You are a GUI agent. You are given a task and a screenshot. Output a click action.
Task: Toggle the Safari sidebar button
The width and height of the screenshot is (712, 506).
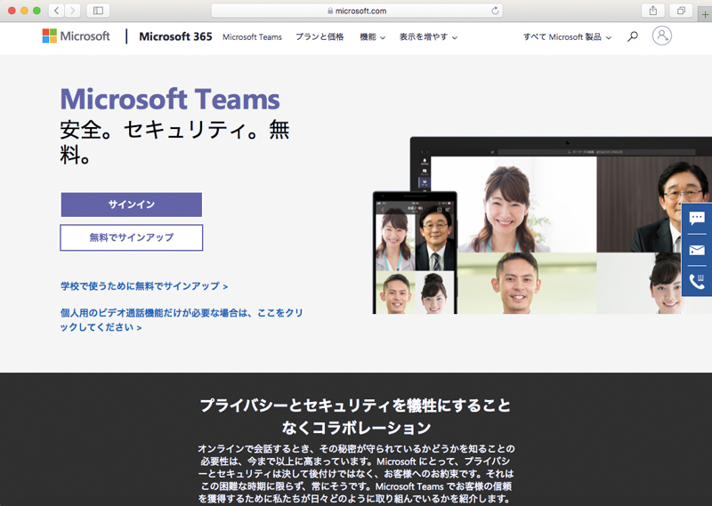point(98,11)
